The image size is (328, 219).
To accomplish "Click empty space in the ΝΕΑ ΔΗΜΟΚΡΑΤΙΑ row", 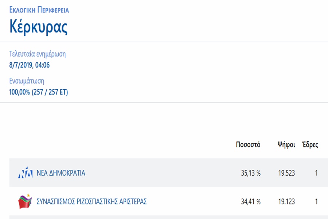I will click(x=164, y=173).
